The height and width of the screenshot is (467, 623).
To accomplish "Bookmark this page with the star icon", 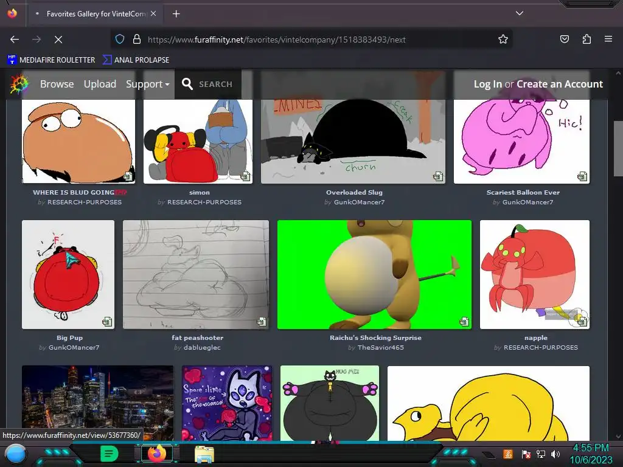I will click(x=503, y=39).
